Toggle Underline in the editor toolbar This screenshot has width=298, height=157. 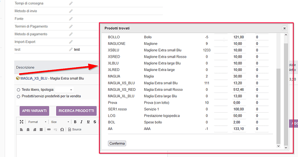(88, 122)
